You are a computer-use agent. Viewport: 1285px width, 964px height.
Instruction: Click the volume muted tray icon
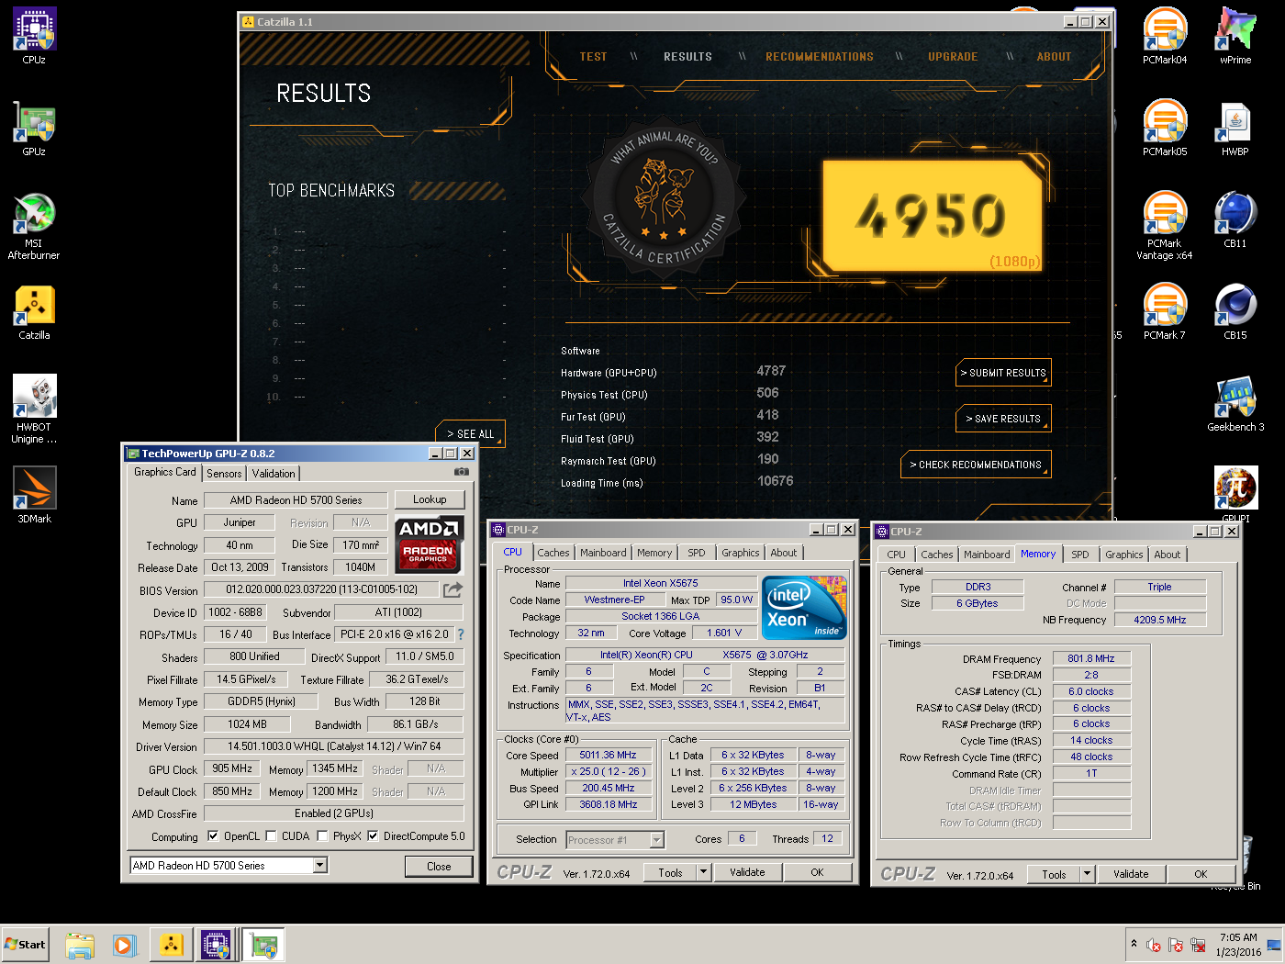tap(1154, 945)
